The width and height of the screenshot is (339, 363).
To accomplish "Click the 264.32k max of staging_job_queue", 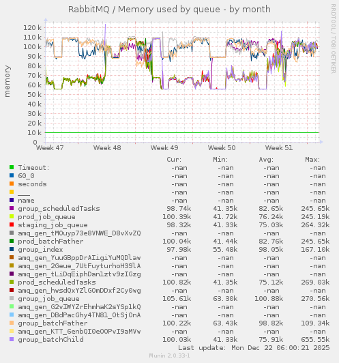I will click(x=315, y=225).
